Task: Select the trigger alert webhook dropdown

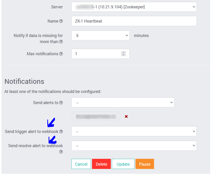Action: [x=134, y=131]
